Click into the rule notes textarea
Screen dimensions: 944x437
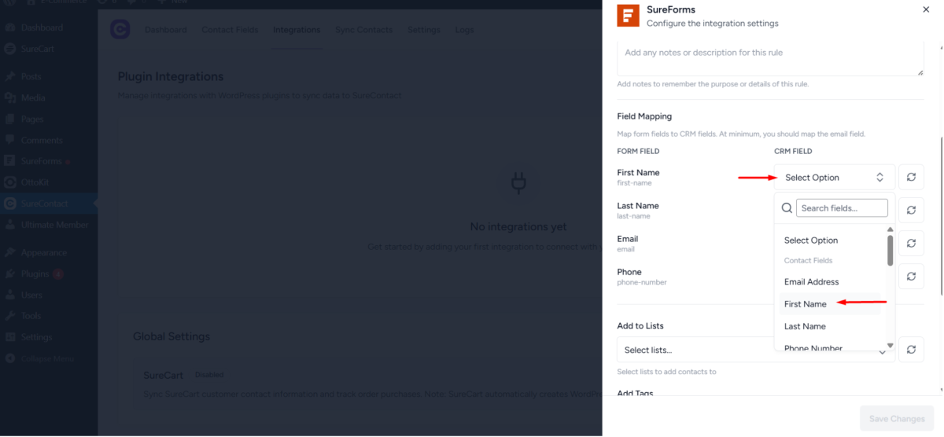click(770, 59)
